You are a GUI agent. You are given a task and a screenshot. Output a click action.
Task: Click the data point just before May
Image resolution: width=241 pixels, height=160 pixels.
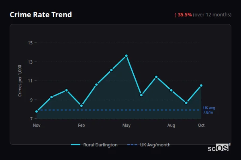click(111, 70)
